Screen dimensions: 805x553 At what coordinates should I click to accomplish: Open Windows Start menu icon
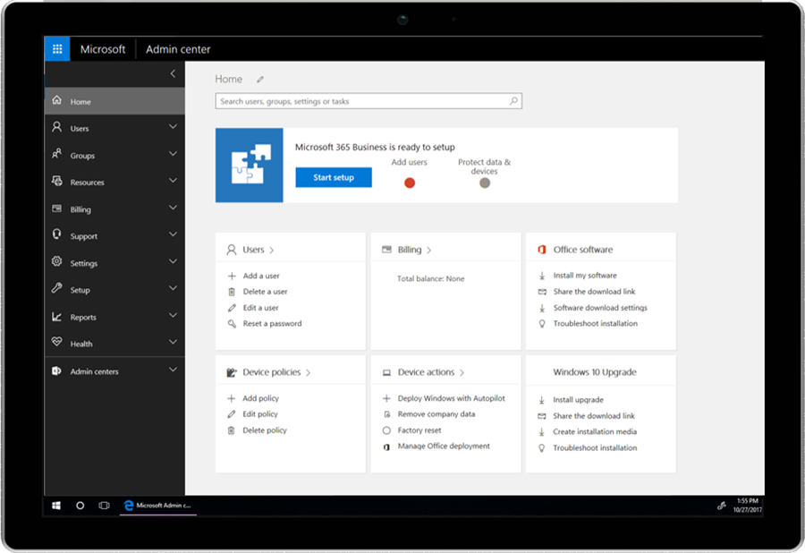(x=56, y=506)
